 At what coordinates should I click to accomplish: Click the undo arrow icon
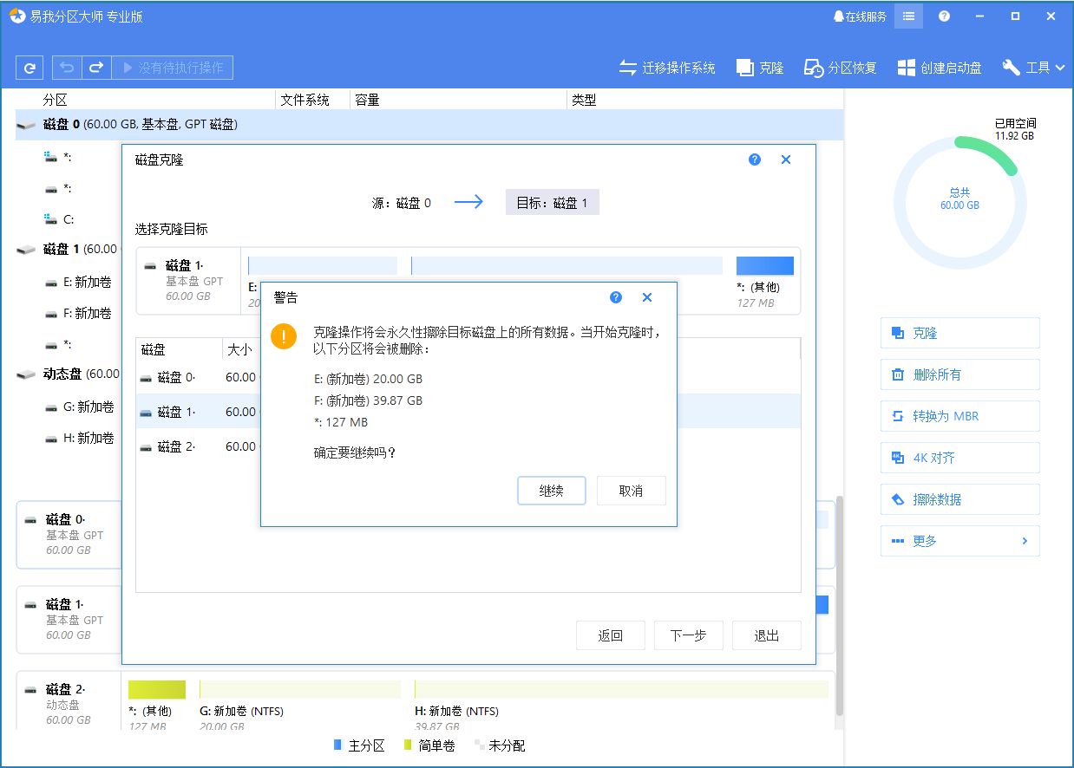(x=67, y=67)
